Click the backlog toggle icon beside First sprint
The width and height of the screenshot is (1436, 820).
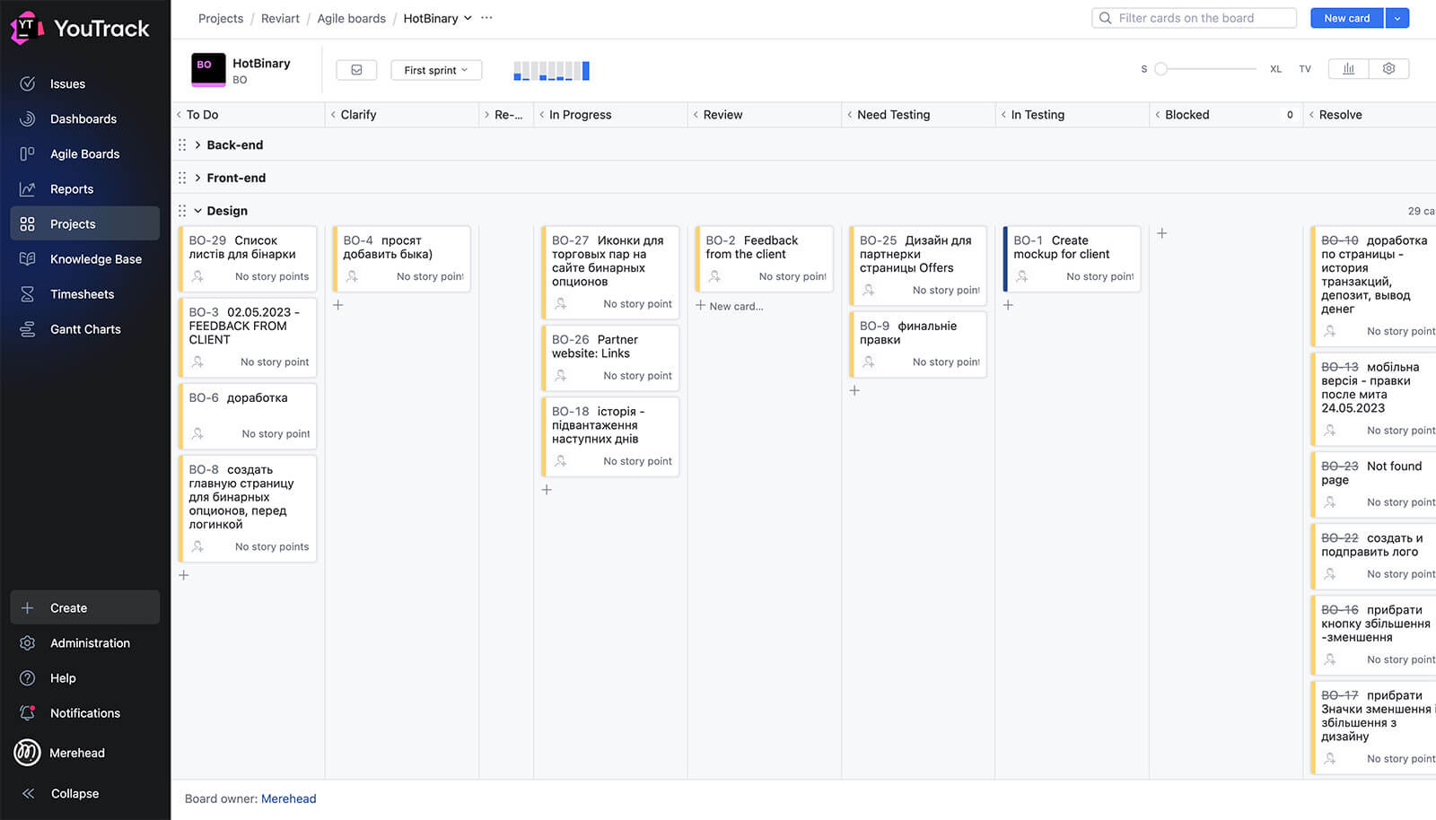coord(356,70)
